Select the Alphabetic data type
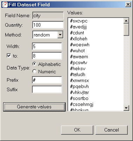 pos(34,64)
